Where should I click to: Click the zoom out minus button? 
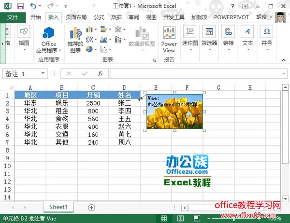(209, 219)
